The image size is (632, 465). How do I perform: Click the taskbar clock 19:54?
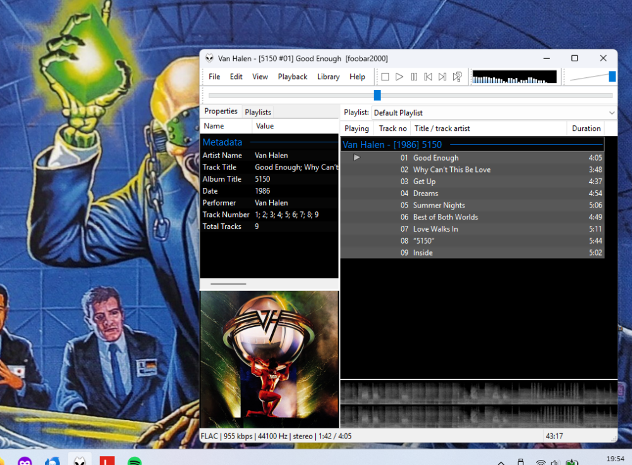615,459
